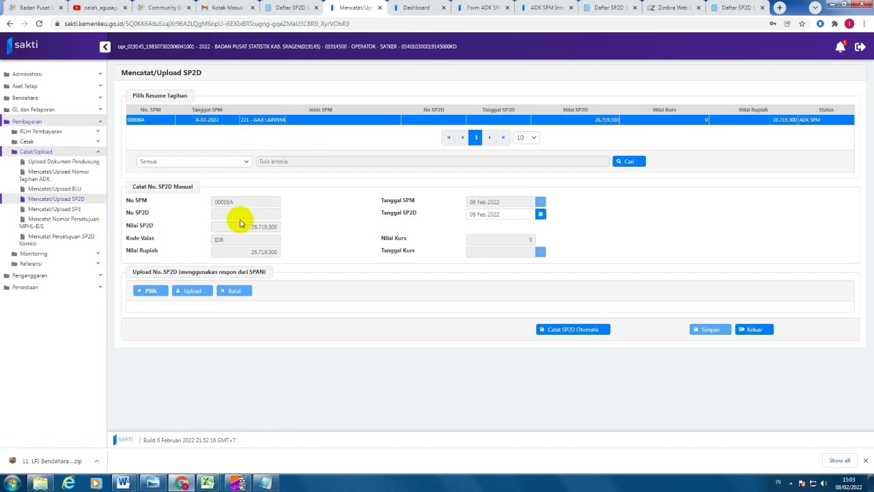Expand the RUH Pembayaran submenu
The image size is (874, 492).
point(55,131)
